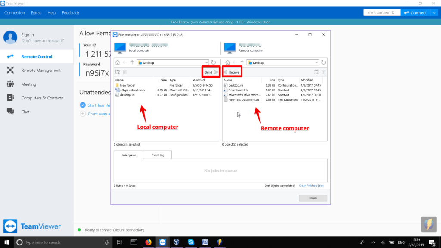The height and width of the screenshot is (248, 441).
Task: Refresh the local computer file list
Action: [214, 62]
